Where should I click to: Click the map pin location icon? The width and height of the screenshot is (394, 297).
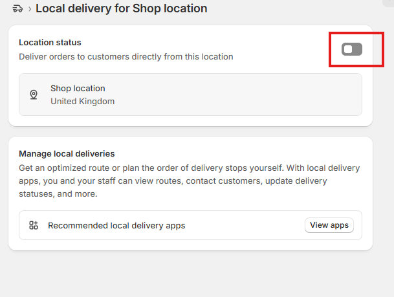34,94
